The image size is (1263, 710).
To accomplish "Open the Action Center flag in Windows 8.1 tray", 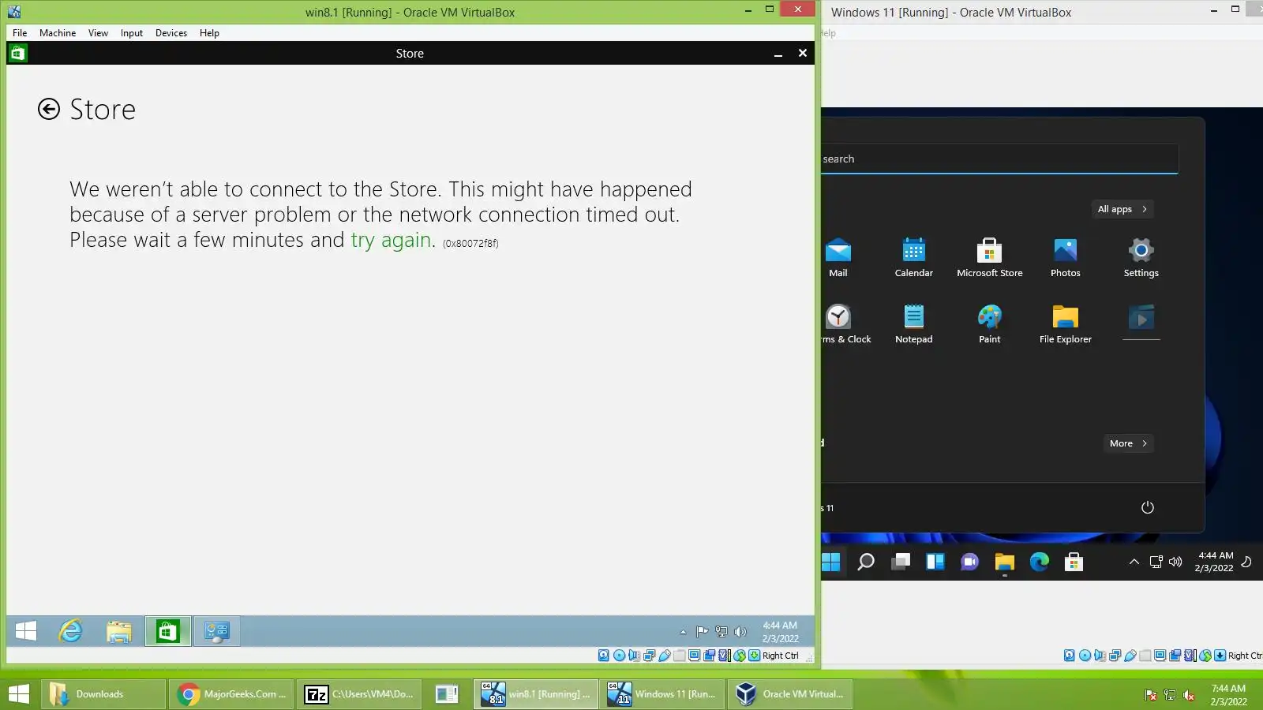I will pos(702,631).
